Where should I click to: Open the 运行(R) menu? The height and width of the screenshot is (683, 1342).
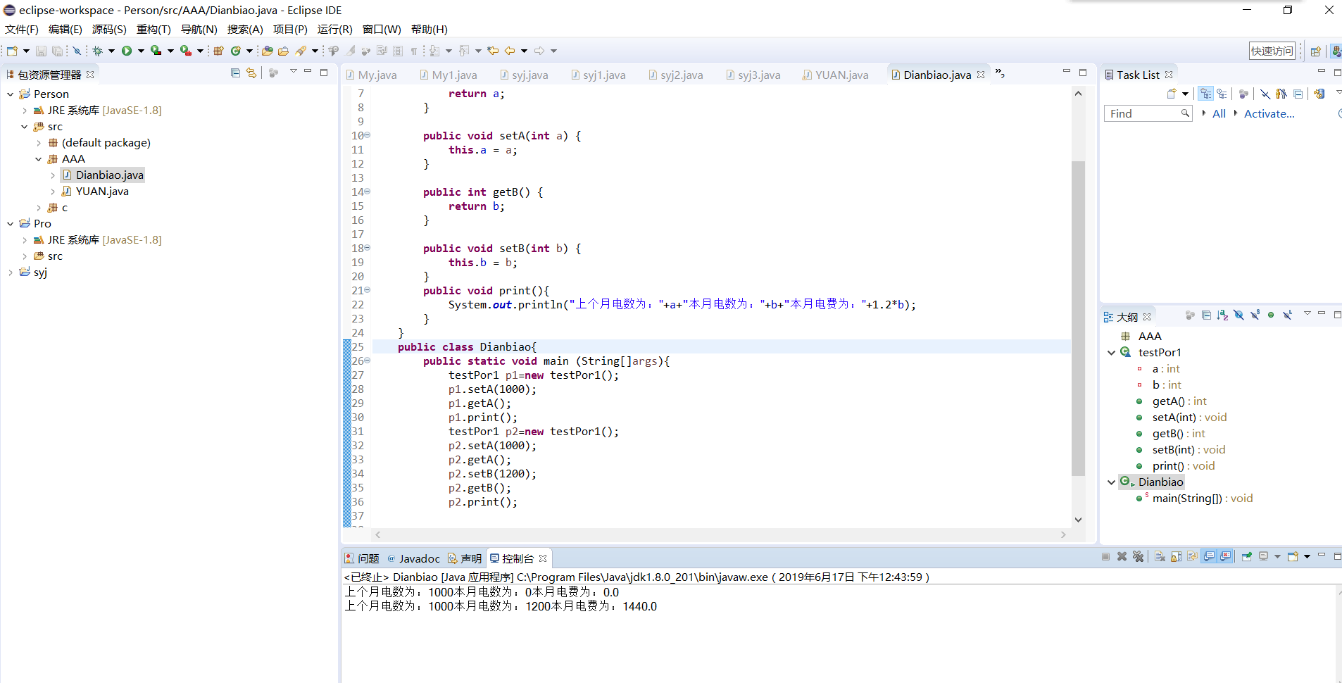(x=334, y=30)
